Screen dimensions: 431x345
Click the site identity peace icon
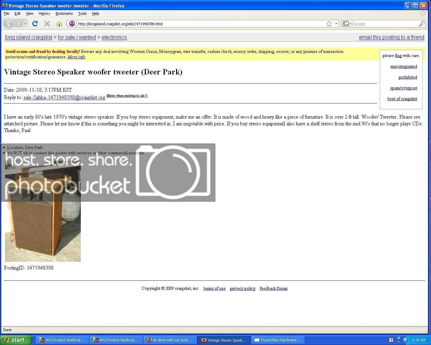(x=72, y=24)
